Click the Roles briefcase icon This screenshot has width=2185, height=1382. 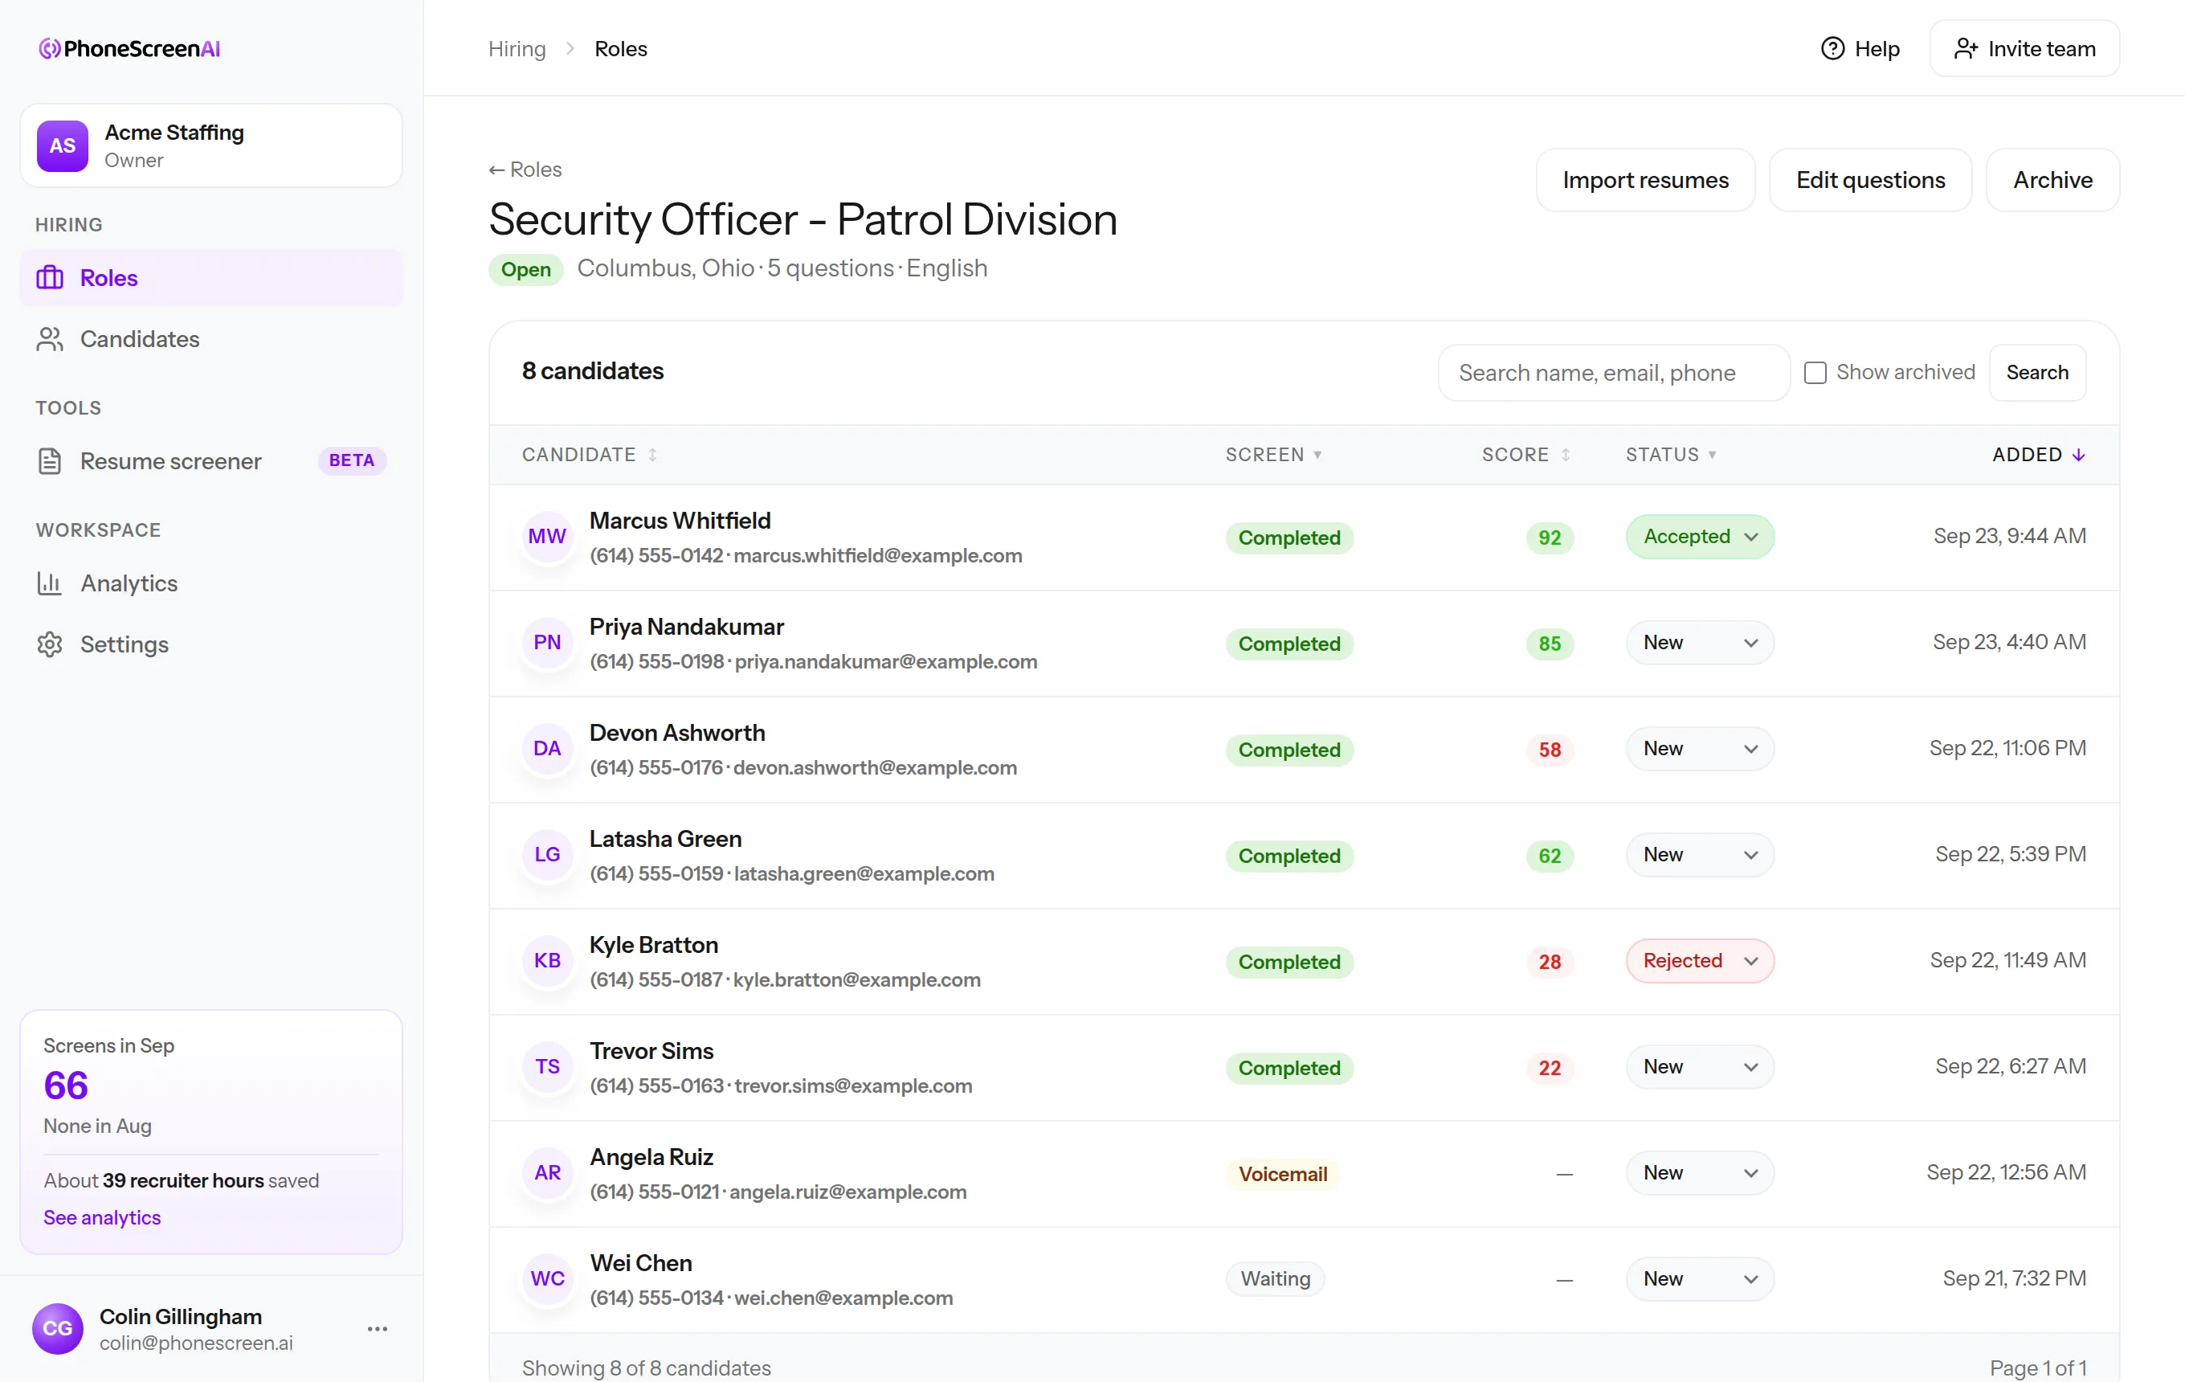tap(50, 278)
